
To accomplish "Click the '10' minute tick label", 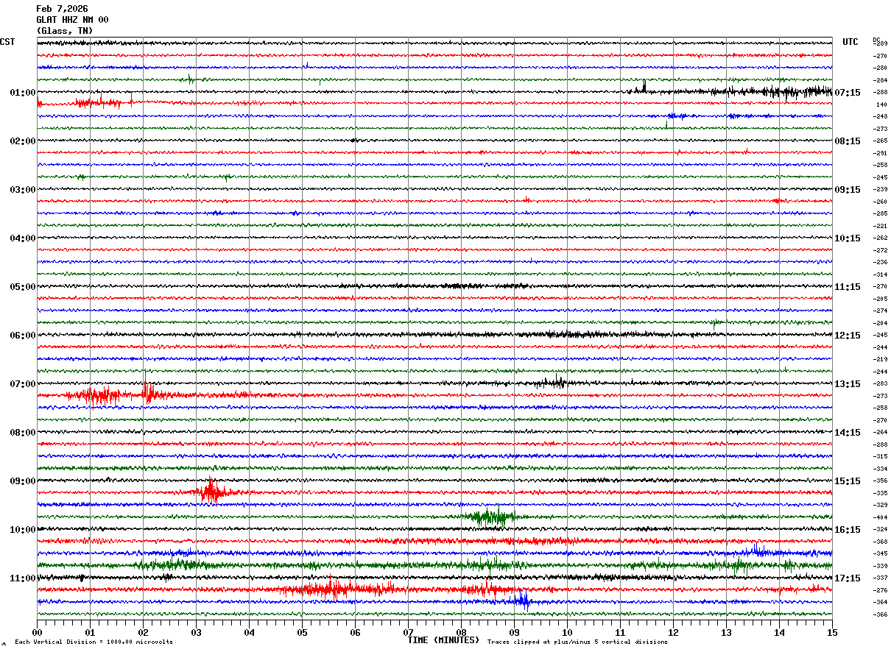I will click(567, 632).
